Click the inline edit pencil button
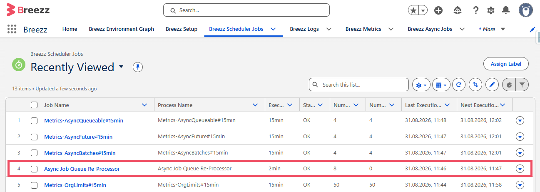Screen dimensions: 540x192 pos(492,85)
